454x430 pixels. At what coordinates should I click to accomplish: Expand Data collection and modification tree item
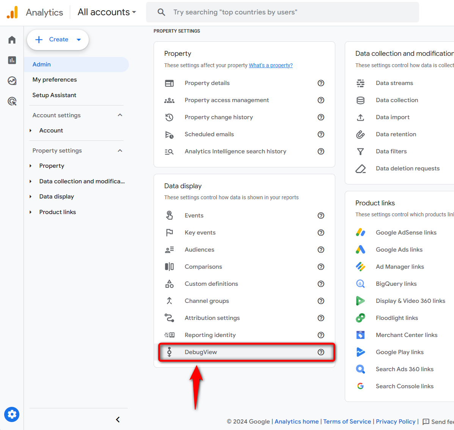(x=30, y=181)
